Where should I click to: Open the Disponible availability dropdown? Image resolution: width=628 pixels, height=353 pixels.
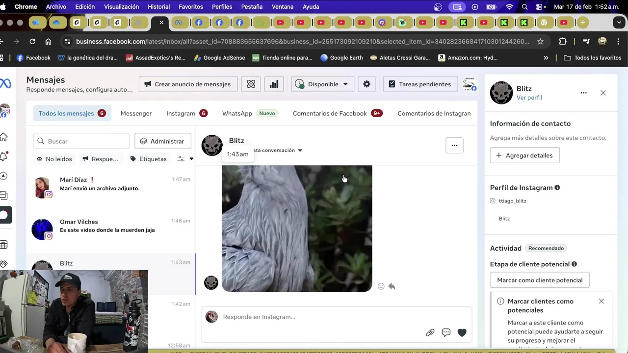click(323, 84)
